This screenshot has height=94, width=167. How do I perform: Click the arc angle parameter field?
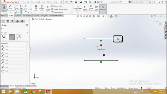[x=15, y=71]
